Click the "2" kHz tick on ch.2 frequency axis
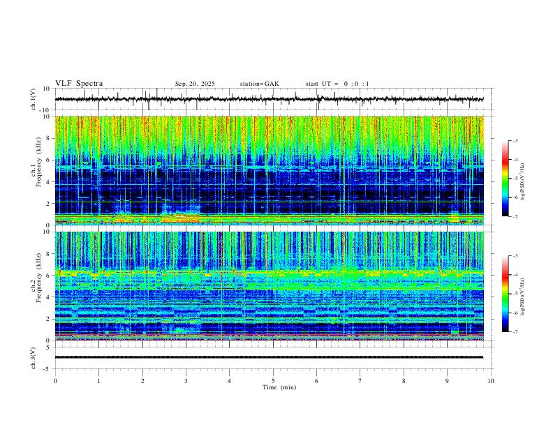This screenshot has height=427, width=553. [x=49, y=319]
